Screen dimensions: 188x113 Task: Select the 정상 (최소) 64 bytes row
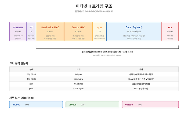click(x=94, y=75)
